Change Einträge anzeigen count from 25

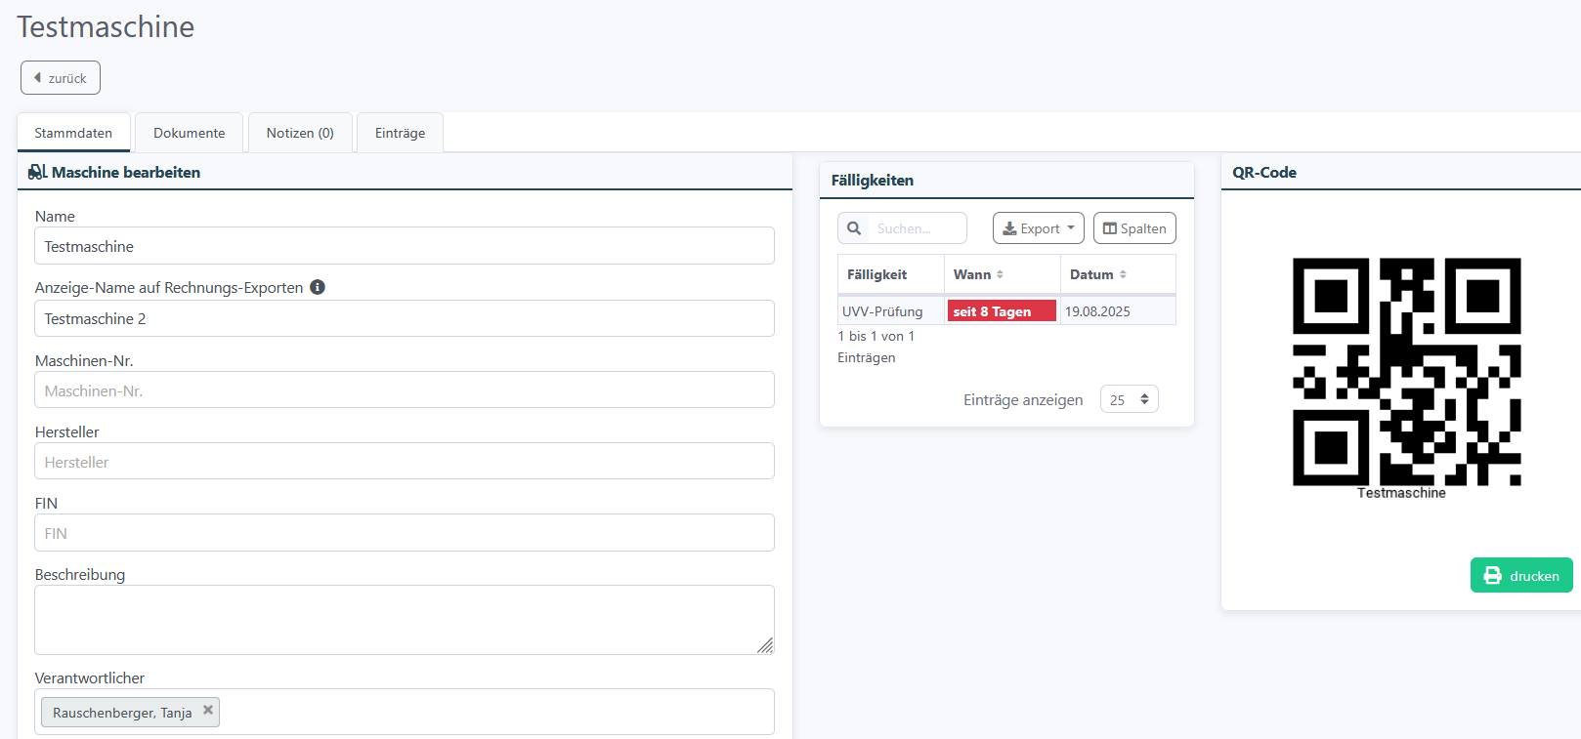point(1130,399)
